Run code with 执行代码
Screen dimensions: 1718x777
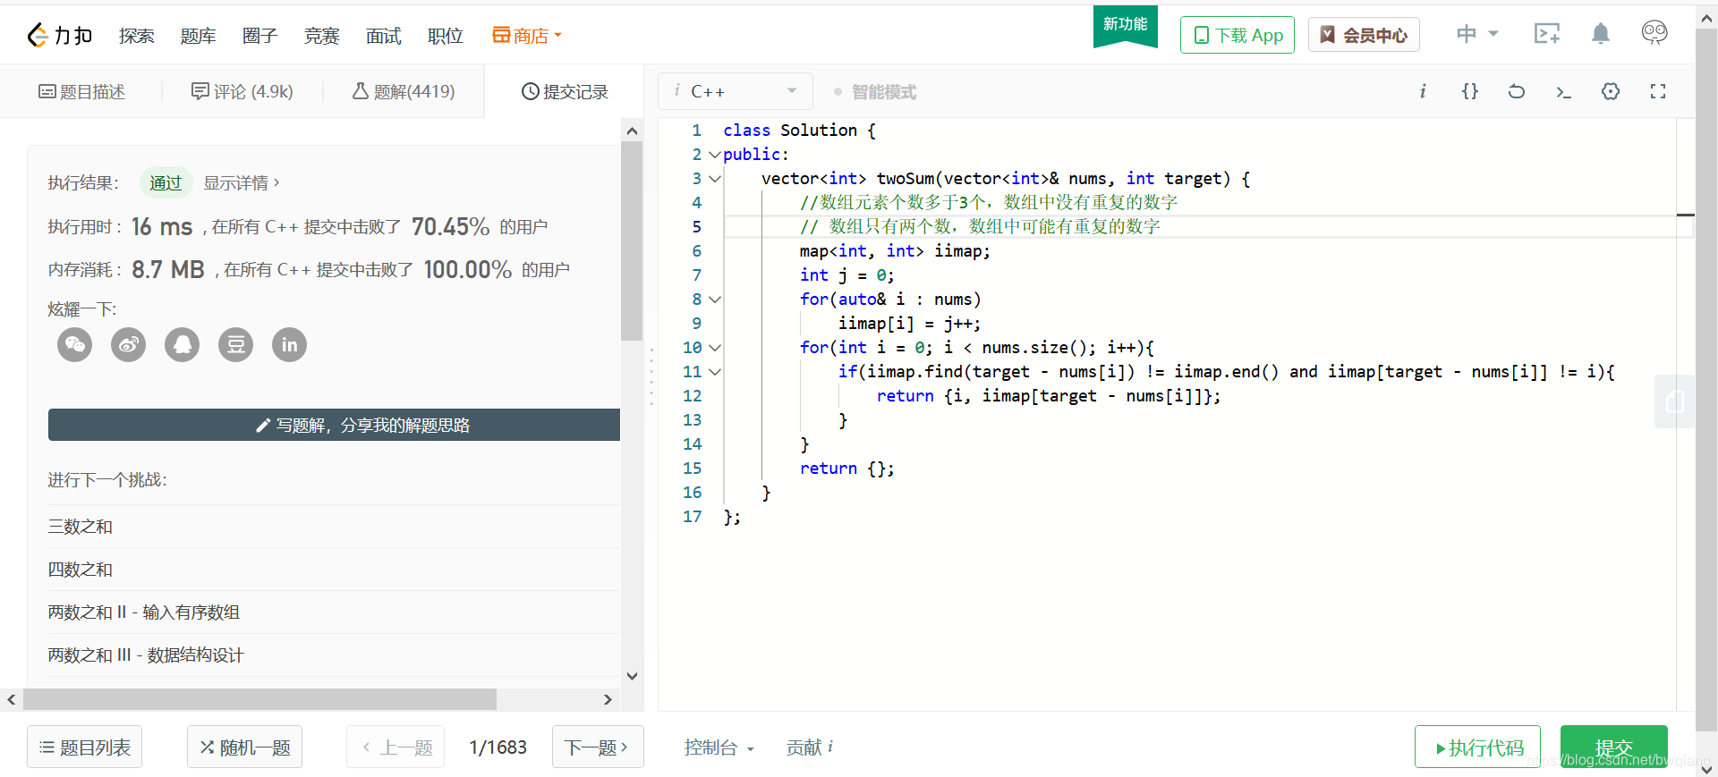pos(1477,747)
